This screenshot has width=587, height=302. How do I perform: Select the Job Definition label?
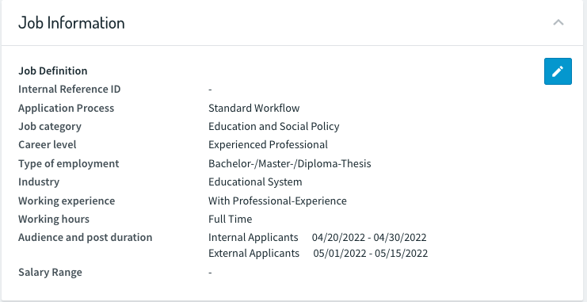(x=53, y=71)
